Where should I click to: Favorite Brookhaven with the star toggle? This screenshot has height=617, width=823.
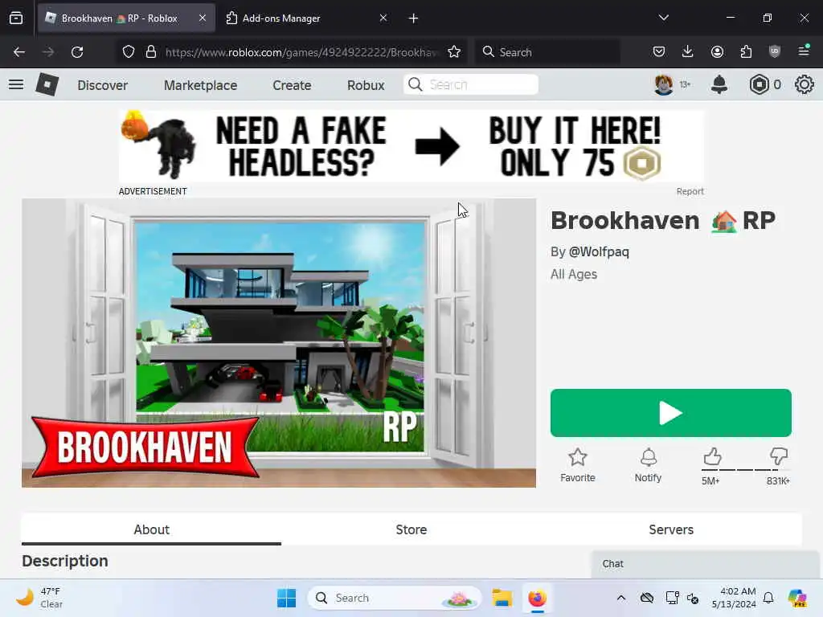[577, 465]
